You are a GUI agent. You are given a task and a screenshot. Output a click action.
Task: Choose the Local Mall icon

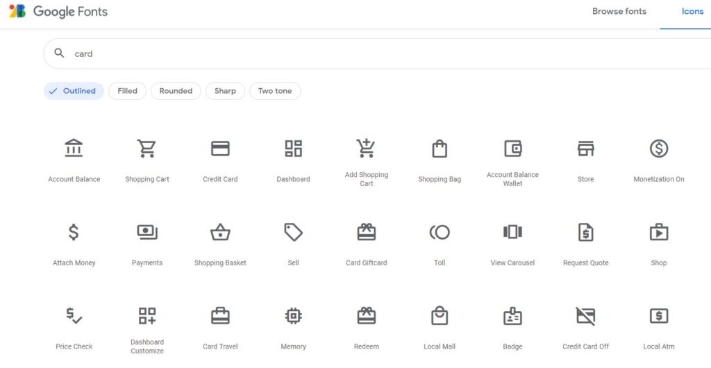point(440,315)
